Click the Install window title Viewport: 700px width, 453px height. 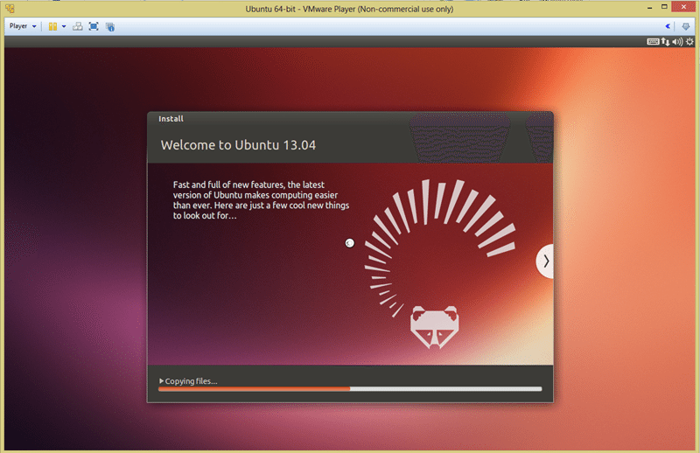pyautogui.click(x=171, y=119)
